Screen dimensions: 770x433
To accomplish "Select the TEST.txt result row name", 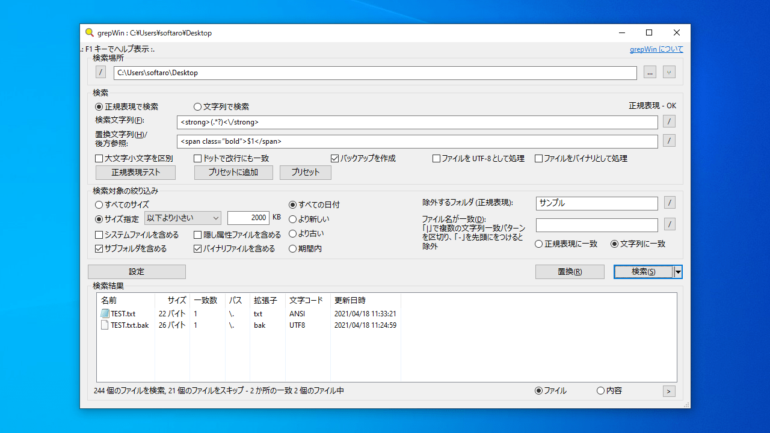I will (x=123, y=314).
